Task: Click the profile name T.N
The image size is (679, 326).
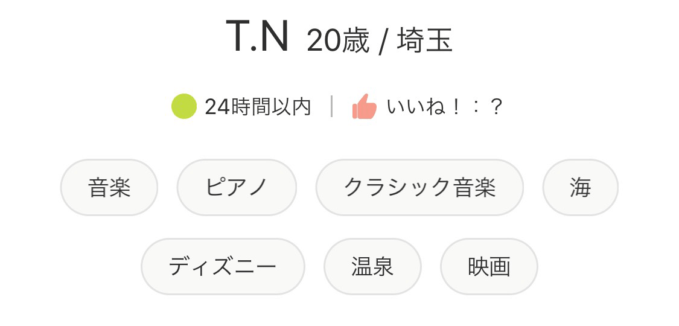Action: (258, 37)
